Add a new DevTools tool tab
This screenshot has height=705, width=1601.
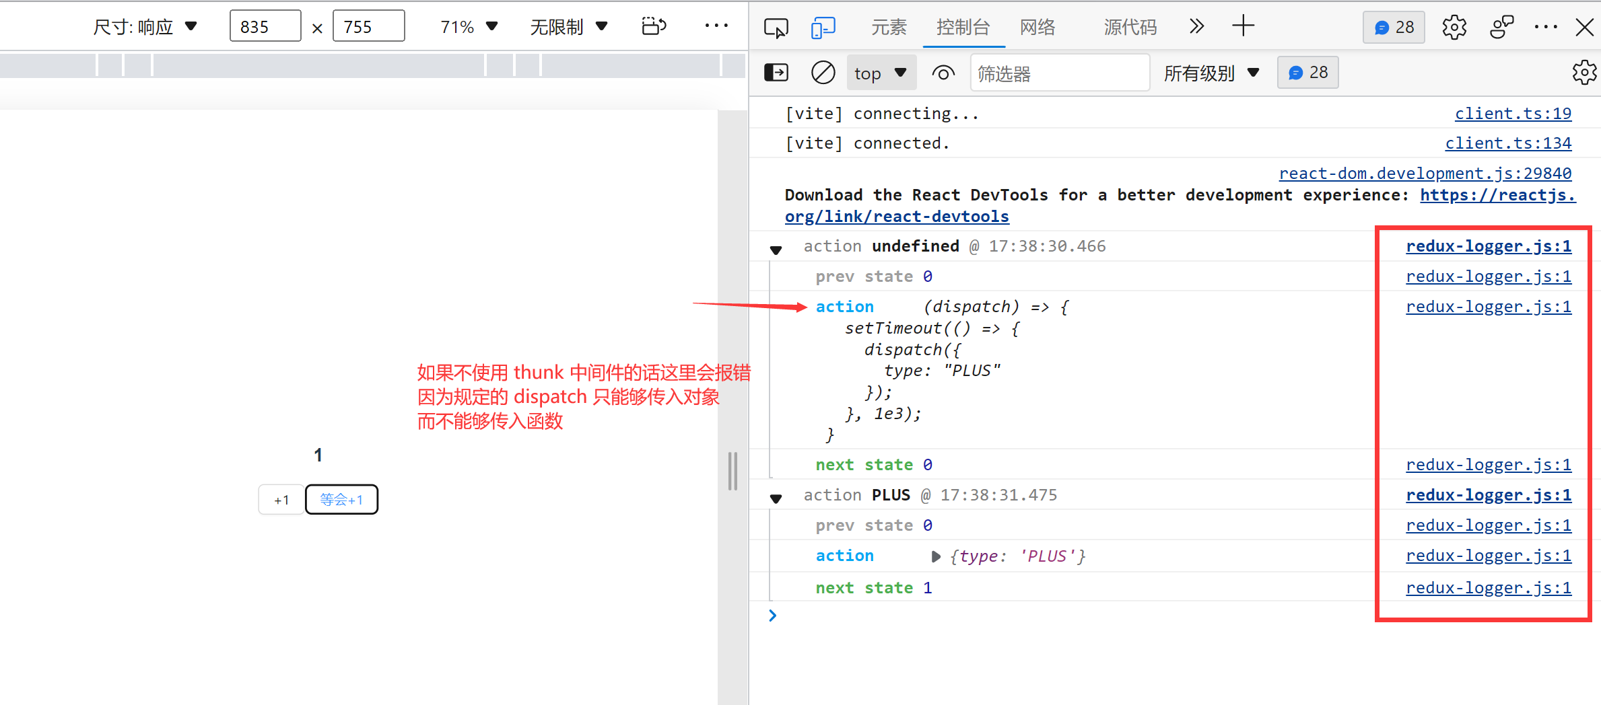click(1243, 26)
